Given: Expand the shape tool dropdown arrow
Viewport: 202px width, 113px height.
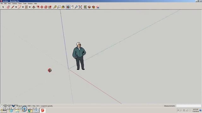Looking at the screenshot, I should (x=30, y=7).
